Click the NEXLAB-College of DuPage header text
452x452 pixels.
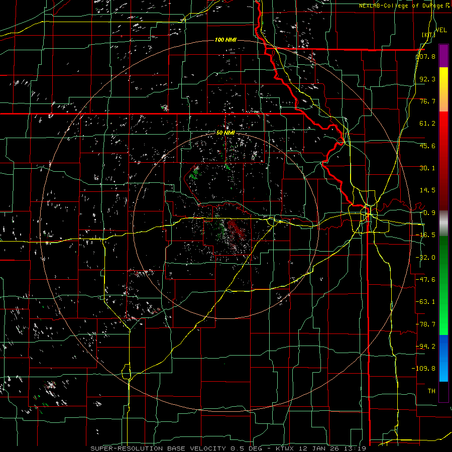click(402, 6)
